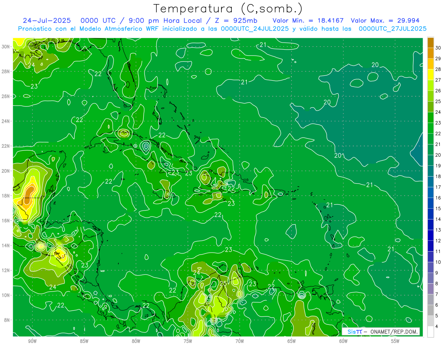Image resolution: width=448 pixels, height=346 pixels.
Task: Click the colorbar scale label "15"
Action: (x=438, y=208)
